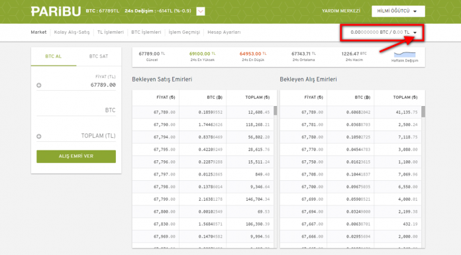
Task: Select the BTC AL tab
Action: click(54, 56)
